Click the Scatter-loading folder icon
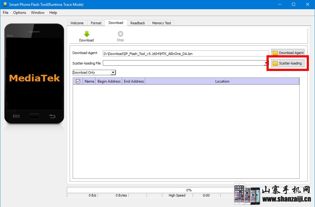The image size is (315, 207). [x=275, y=63]
